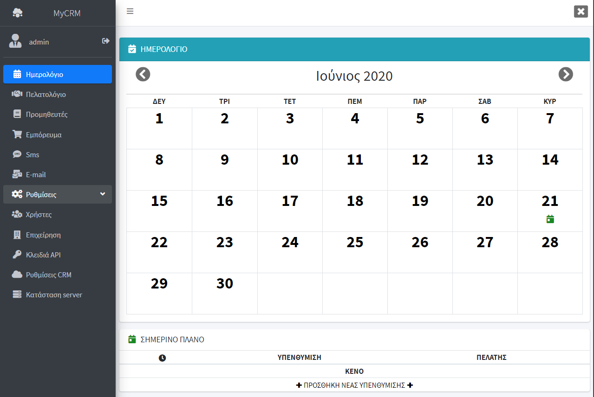The height and width of the screenshot is (397, 594).
Task: Click Προσθήκη Νέας Υπενθύμισης link
Action: [354, 385]
